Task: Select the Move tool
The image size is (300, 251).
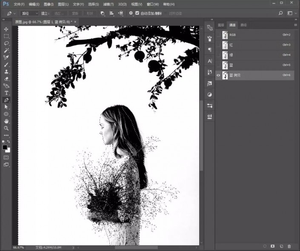Action: 6,29
